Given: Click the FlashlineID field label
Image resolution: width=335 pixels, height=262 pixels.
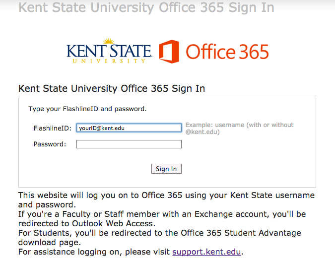Looking at the screenshot, I should [53, 128].
